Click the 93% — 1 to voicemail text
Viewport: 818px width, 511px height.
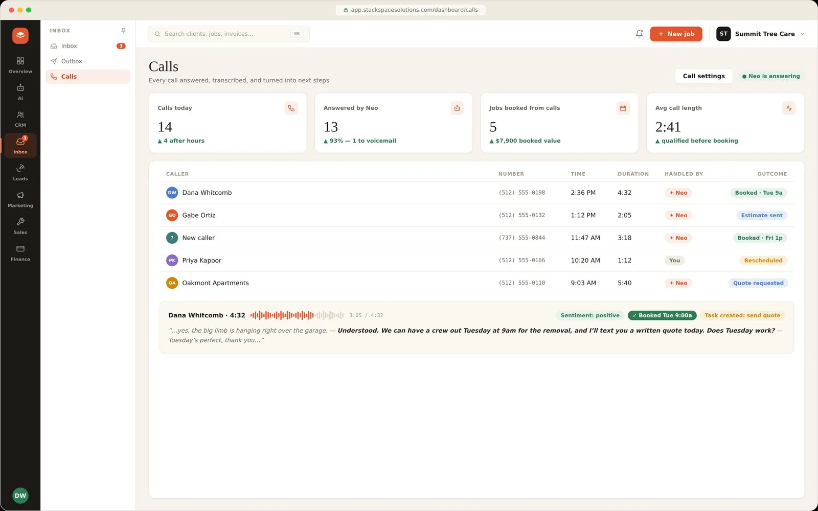[360, 141]
